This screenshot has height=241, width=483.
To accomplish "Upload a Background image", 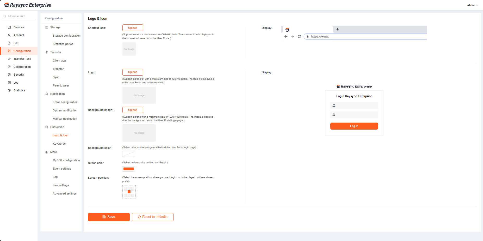I will click(133, 110).
